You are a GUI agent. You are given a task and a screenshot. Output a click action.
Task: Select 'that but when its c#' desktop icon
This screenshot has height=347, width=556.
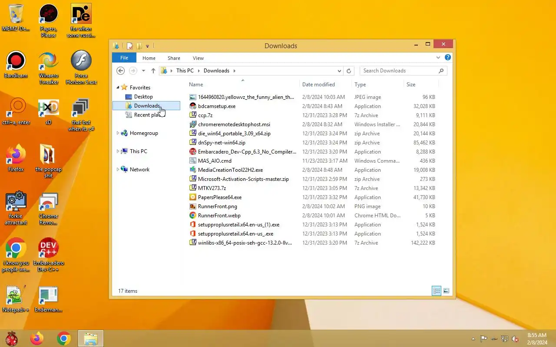[81, 115]
